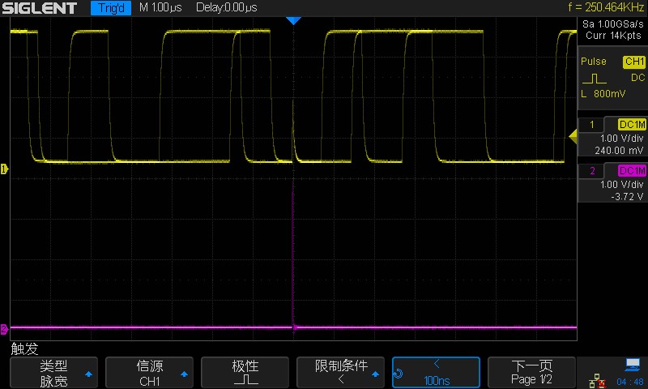Toggle the 极性 polarity pulse setting
This screenshot has height=389, width=648.
(245, 373)
